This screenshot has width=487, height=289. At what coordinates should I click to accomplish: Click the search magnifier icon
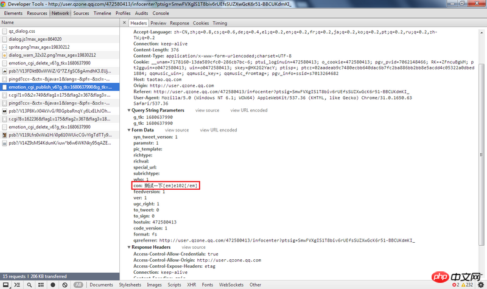(29, 285)
